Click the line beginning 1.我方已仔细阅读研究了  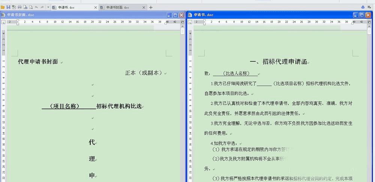(x=281, y=84)
